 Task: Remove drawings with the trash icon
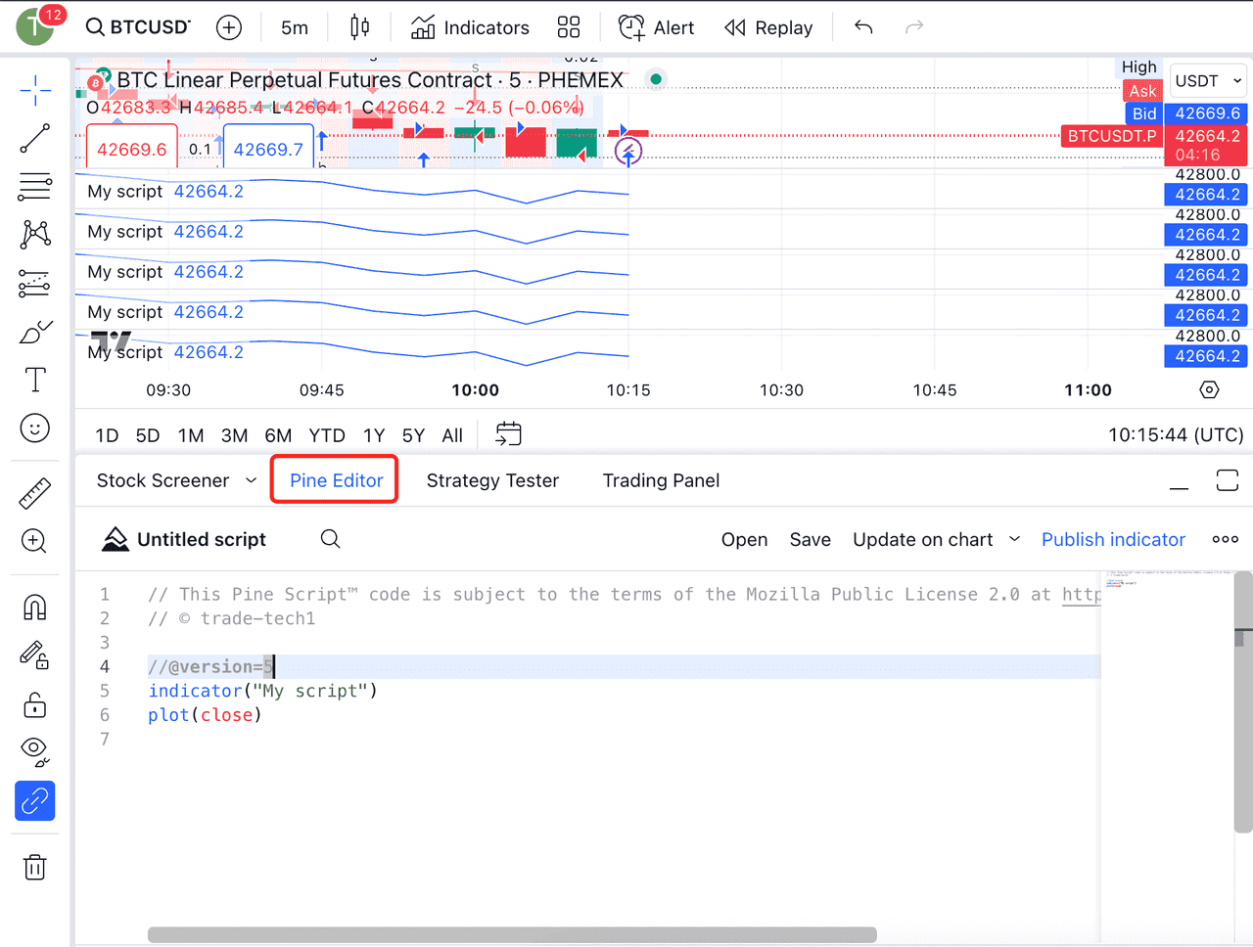(35, 868)
